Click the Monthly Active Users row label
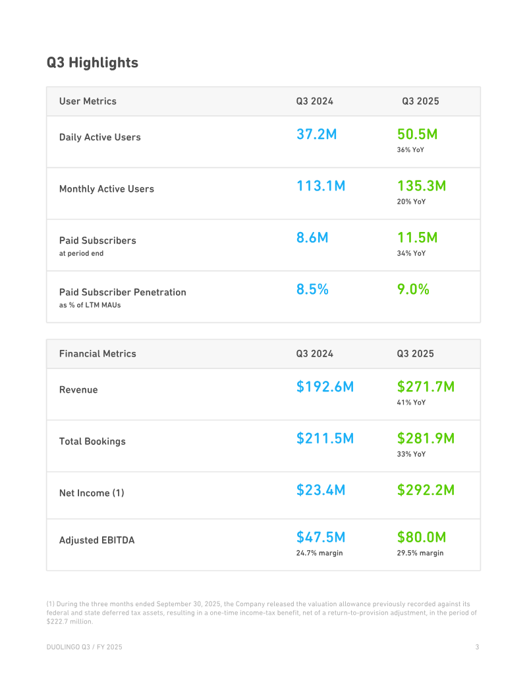The height and width of the screenshot is (682, 527). tap(107, 188)
